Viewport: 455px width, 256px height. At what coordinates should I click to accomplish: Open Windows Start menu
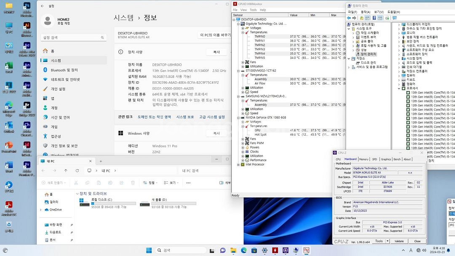click(149, 250)
